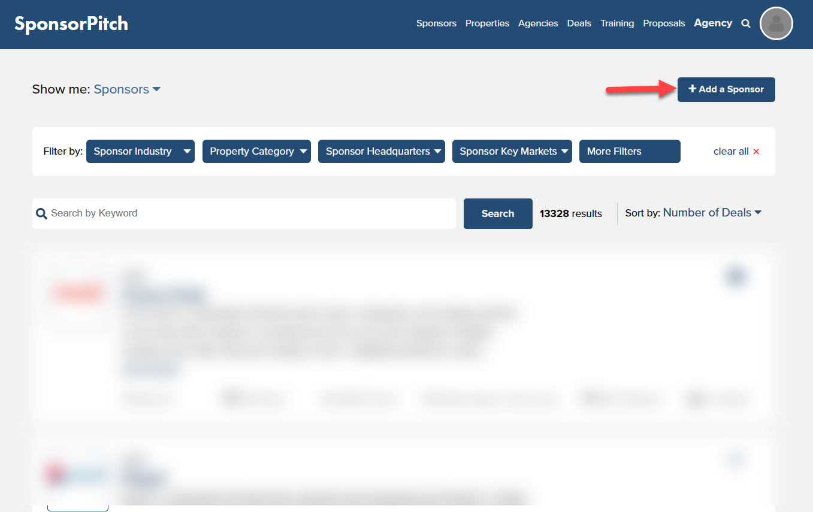This screenshot has height=512, width=813.
Task: Open the Proposals nav item
Action: (x=664, y=23)
